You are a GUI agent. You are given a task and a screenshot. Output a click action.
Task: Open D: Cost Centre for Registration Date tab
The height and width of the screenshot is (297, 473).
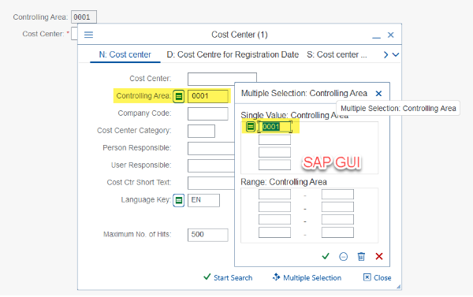pyautogui.click(x=233, y=54)
